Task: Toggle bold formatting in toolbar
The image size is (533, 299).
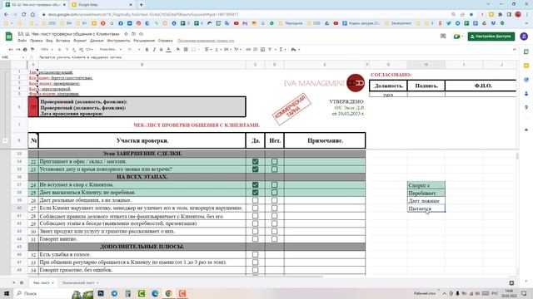Action: 147,50
